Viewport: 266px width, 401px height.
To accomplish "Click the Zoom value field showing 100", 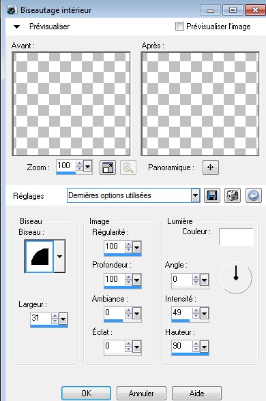I will [66, 165].
